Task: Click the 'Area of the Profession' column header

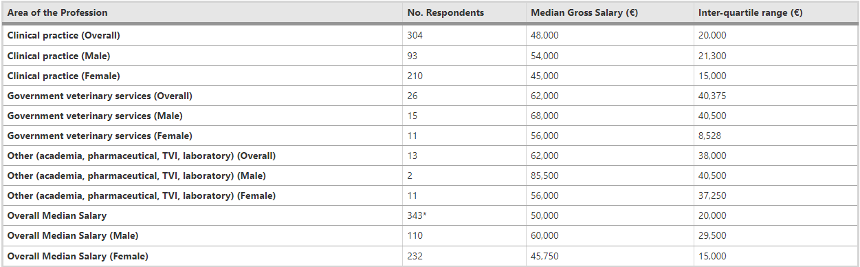Action: 57,12
